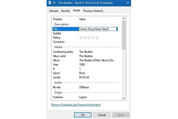The height and width of the screenshot is (119, 178).
Task: Click the scrollbar up arrow
Action: (124, 18)
